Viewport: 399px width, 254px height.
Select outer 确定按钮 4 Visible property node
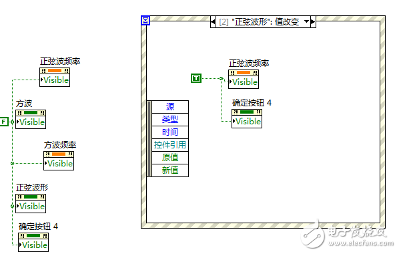click(33, 242)
